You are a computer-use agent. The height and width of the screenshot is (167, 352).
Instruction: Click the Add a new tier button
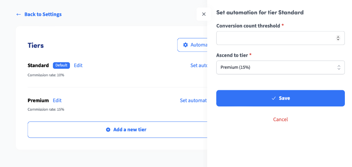[117, 129]
